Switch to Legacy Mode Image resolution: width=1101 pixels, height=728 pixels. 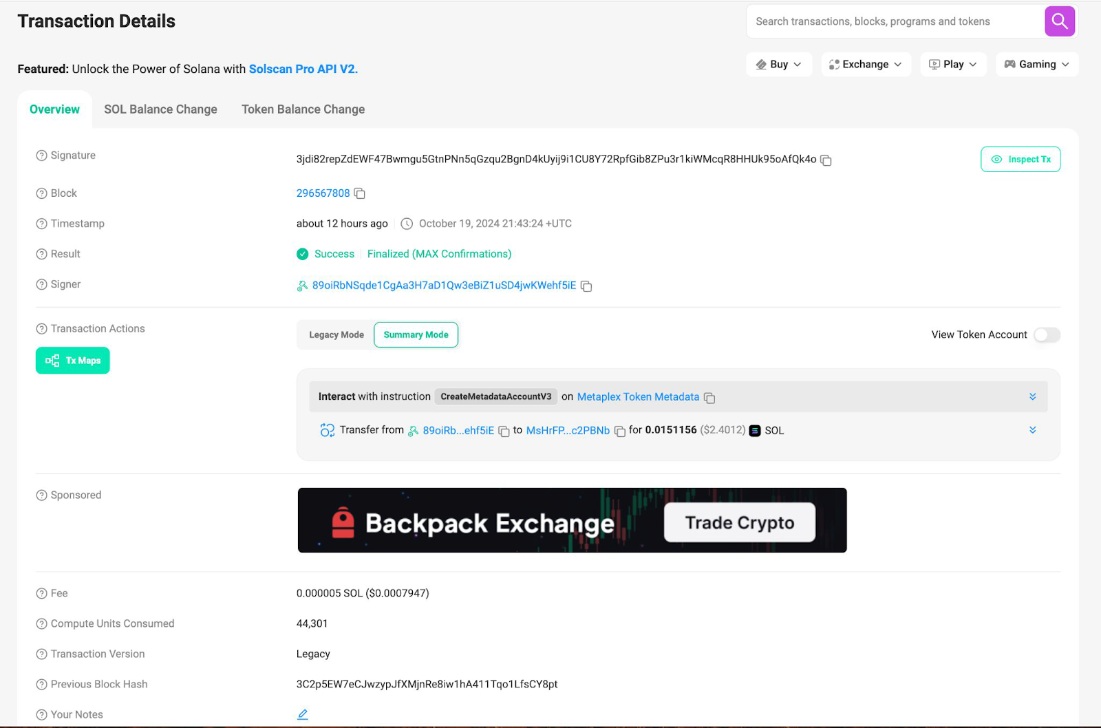(x=336, y=334)
